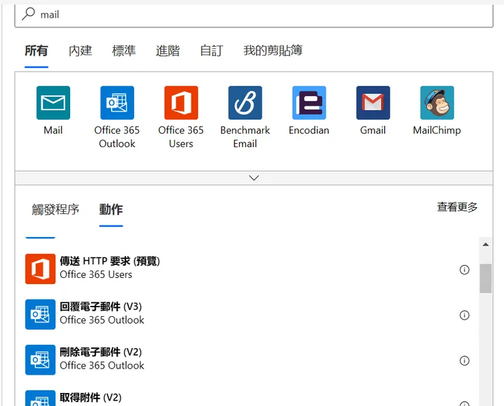504x406 pixels.
Task: Focus the search box containing mail
Action: click(x=254, y=15)
